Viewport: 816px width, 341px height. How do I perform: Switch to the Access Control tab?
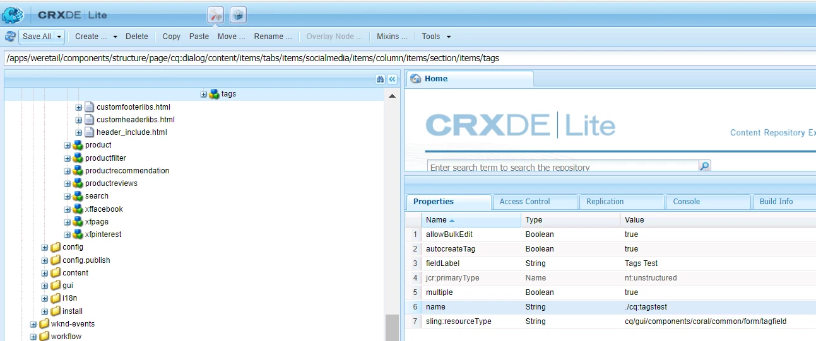click(x=535, y=202)
